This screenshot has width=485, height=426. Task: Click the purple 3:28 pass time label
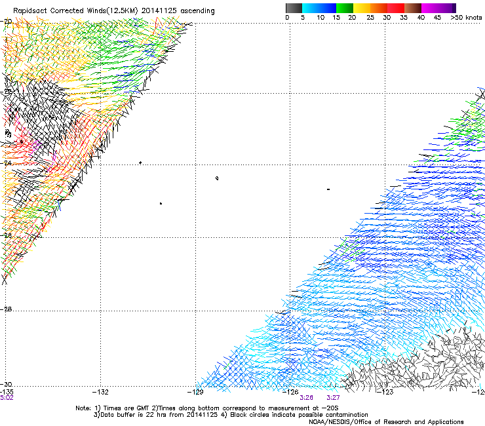point(306,398)
